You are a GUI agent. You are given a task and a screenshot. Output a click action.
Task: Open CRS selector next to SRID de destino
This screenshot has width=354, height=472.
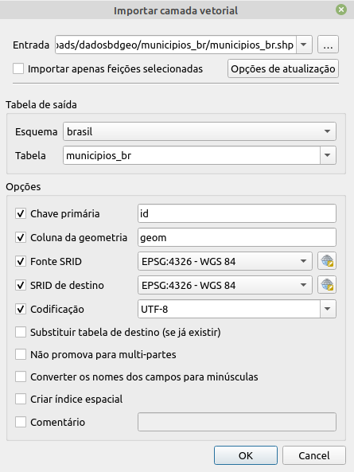click(x=327, y=285)
